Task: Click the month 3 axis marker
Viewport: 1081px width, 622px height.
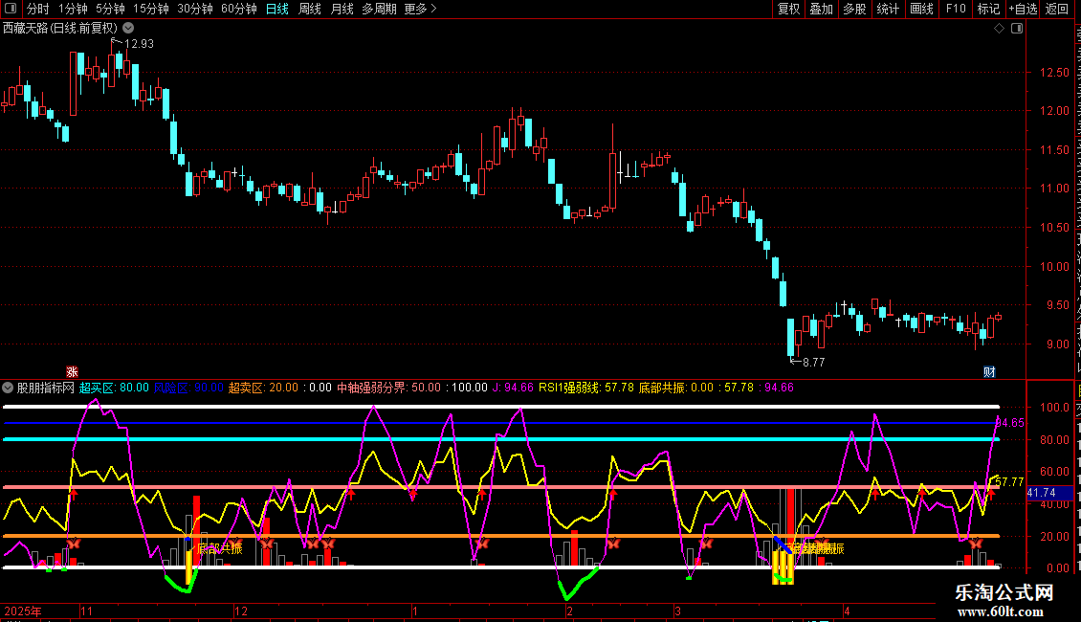Action: 677,611
